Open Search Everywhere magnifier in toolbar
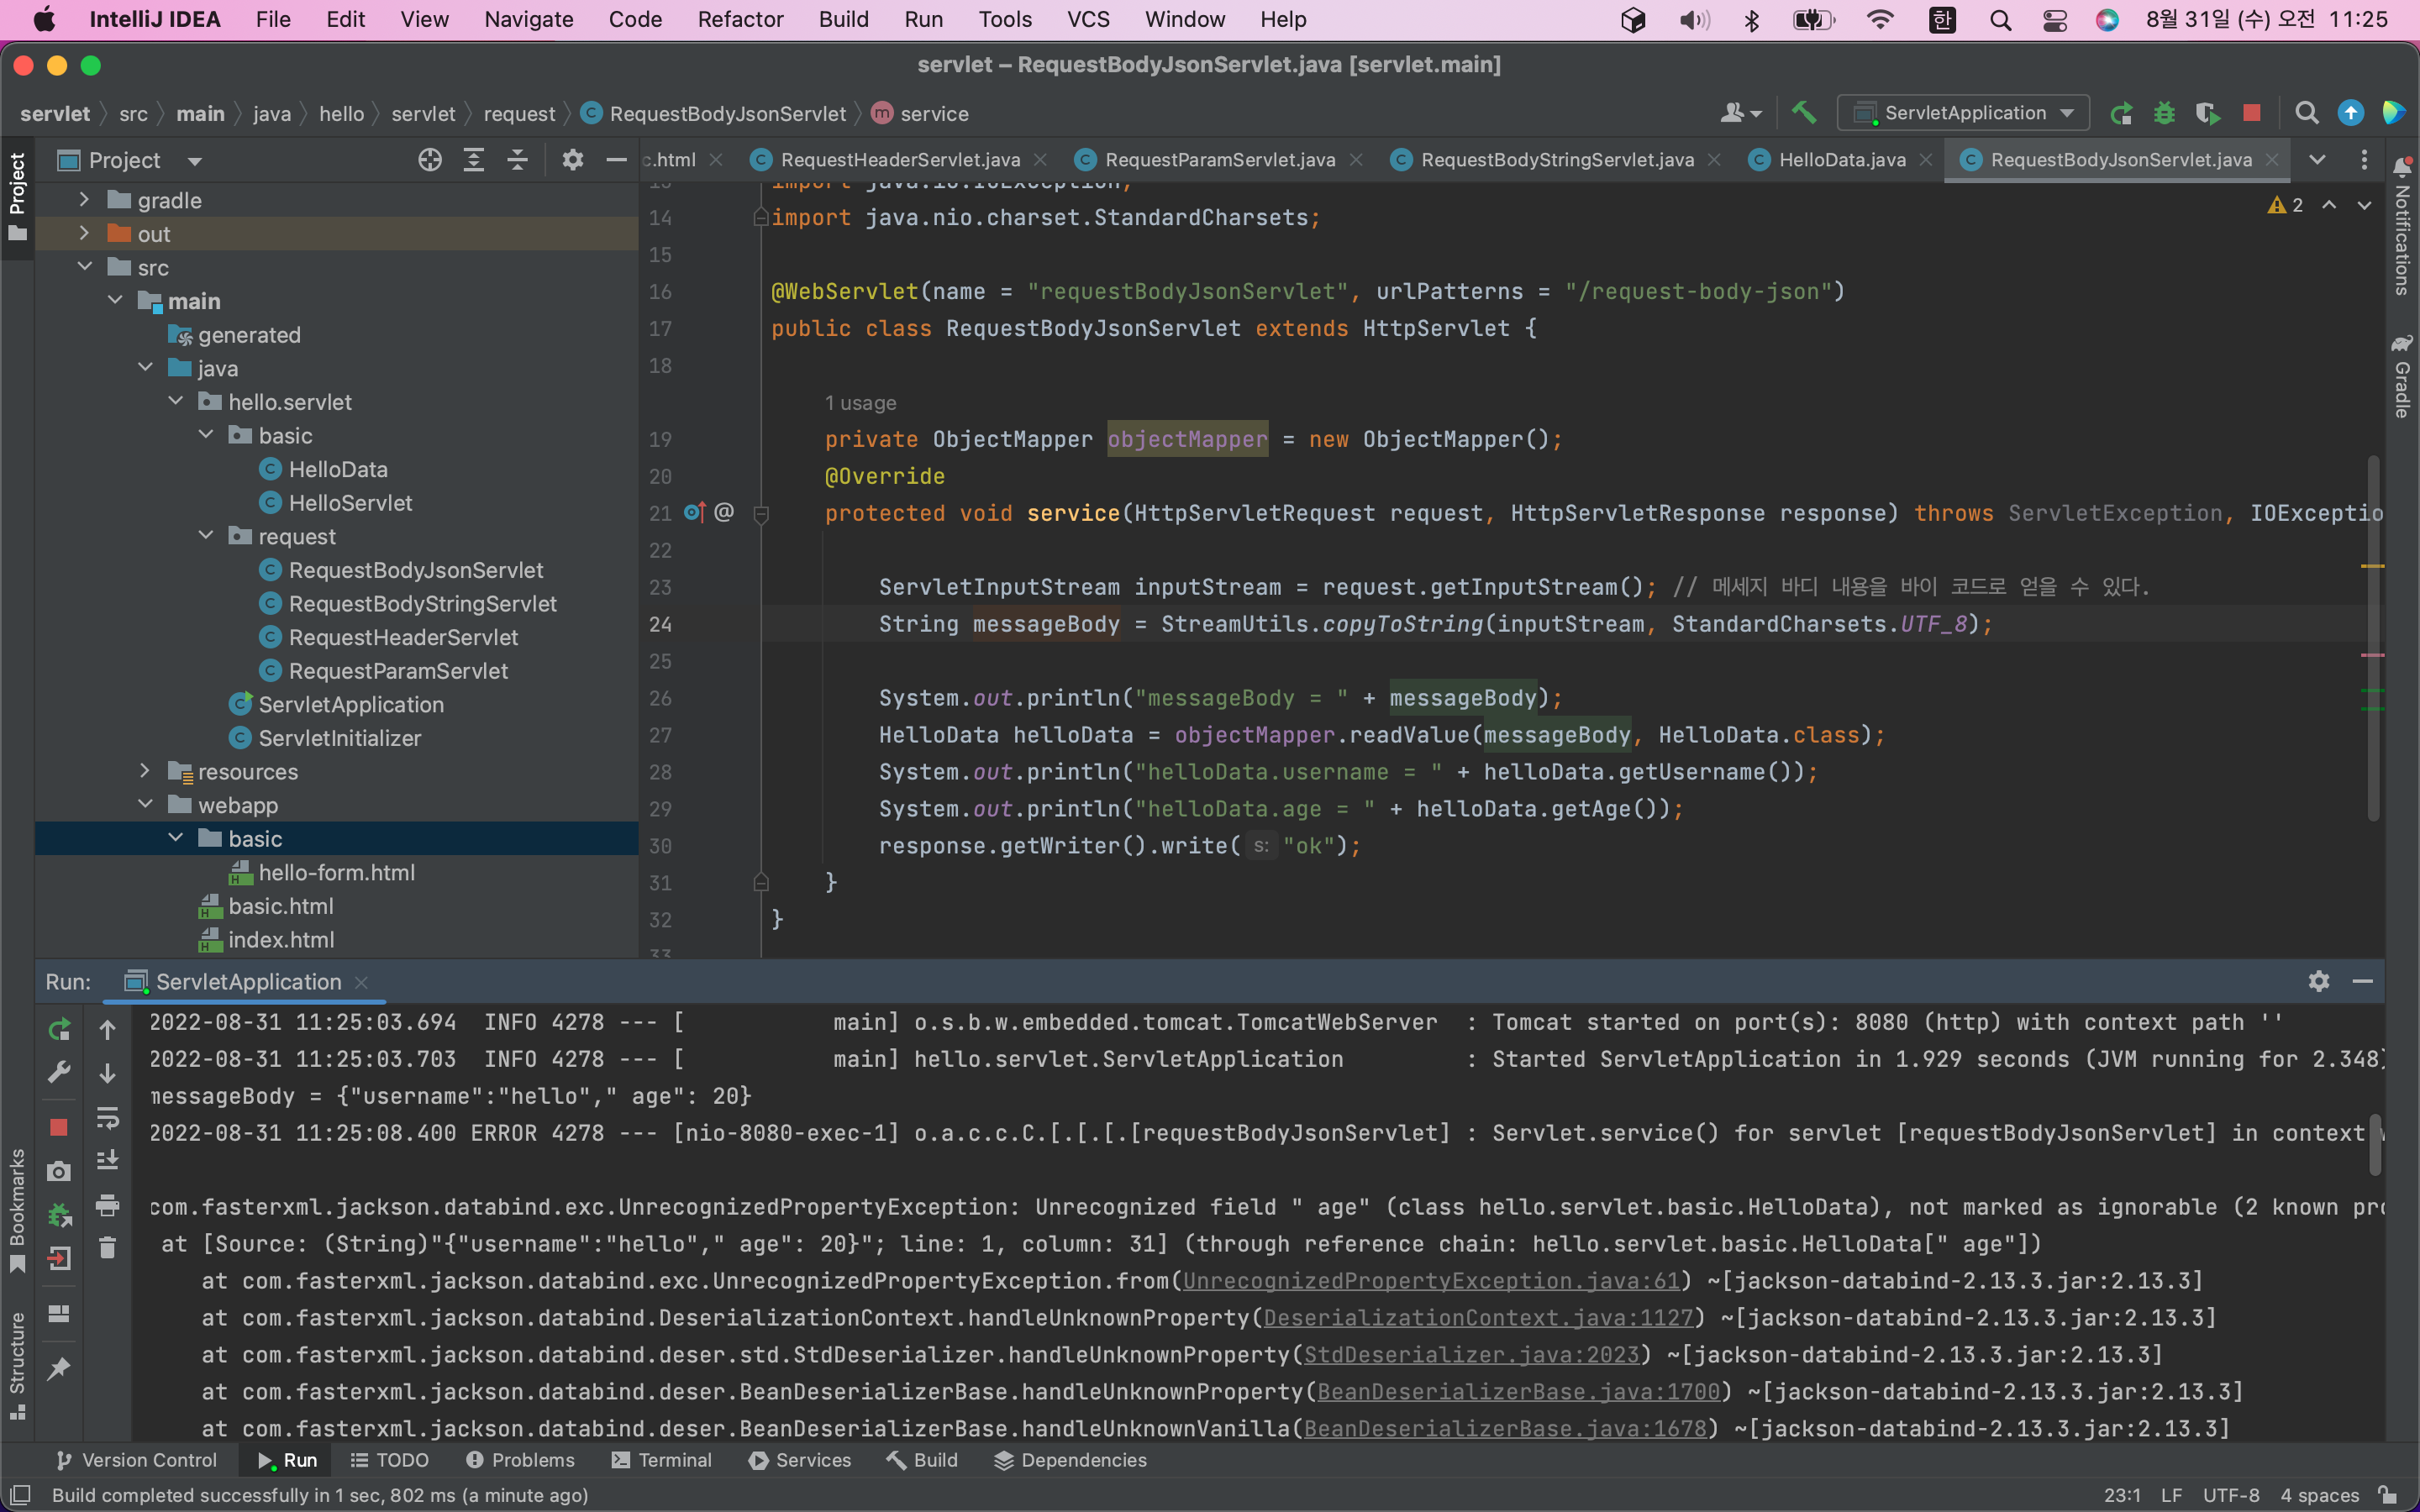 pos(2306,113)
